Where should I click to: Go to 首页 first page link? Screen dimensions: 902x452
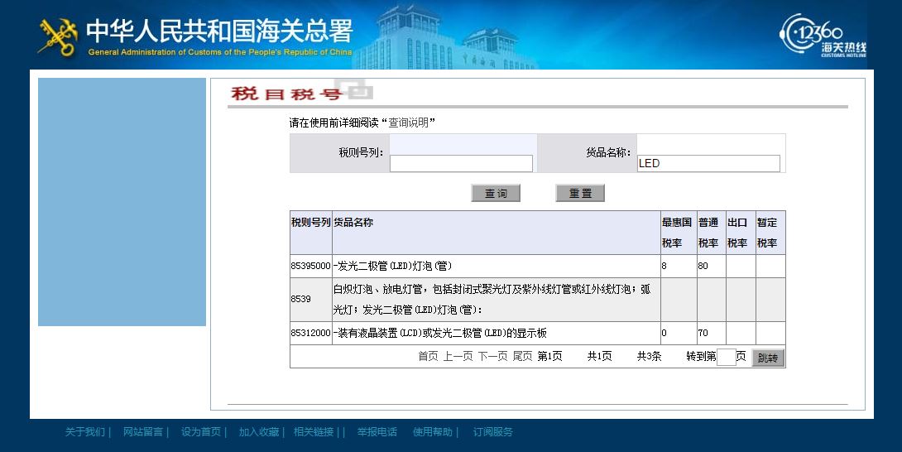[x=428, y=357]
